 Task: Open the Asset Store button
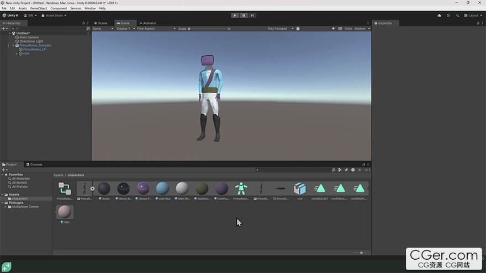pyautogui.click(x=55, y=15)
